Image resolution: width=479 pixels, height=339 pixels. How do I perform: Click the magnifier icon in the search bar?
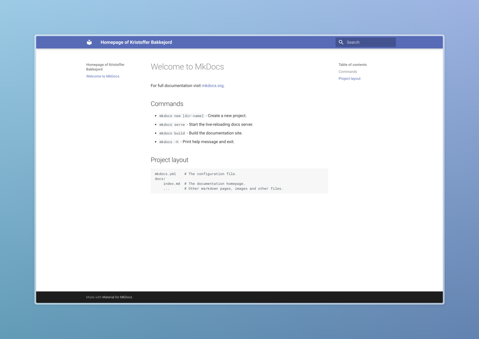[341, 42]
